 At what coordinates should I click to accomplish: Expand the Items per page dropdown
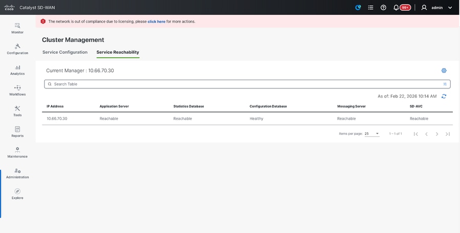coord(372,134)
